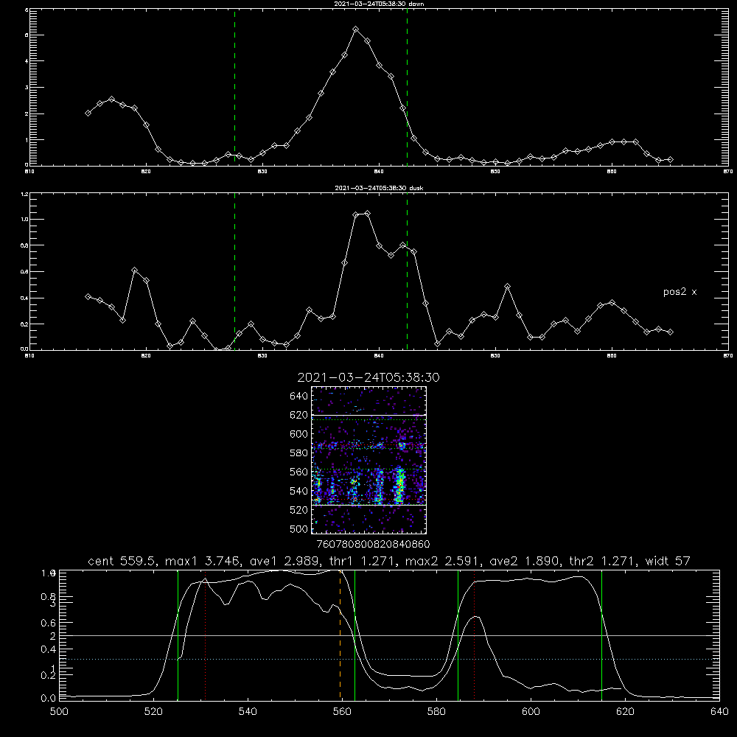This screenshot has width=737, height=737.
Task: Click the timestamp title above the spectrogram image
Action: tap(368, 377)
